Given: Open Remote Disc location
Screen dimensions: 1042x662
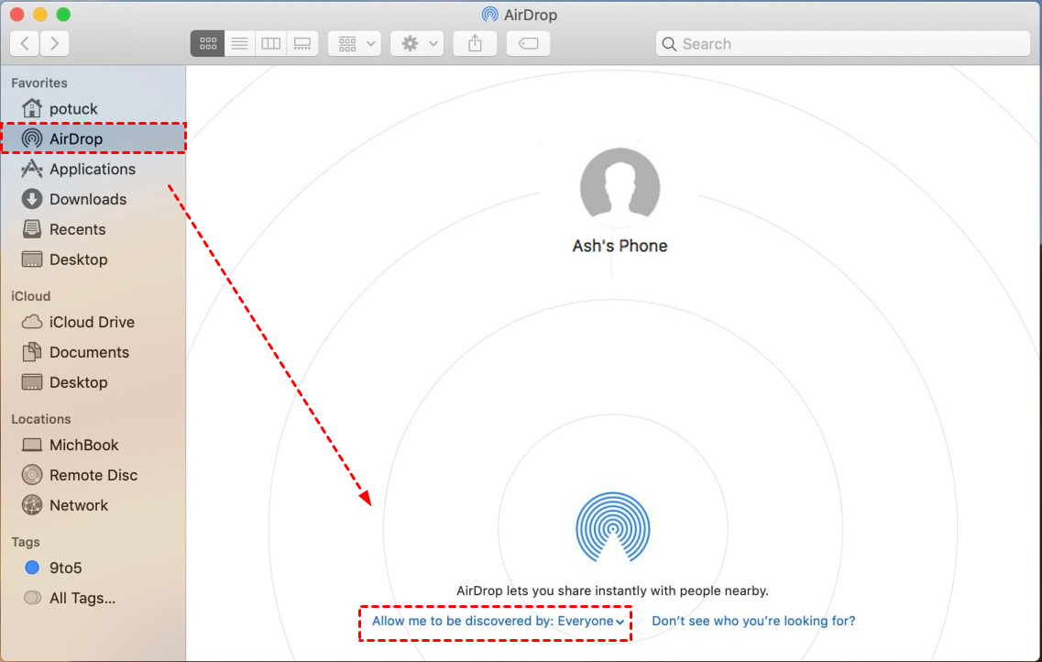Looking at the screenshot, I should [93, 475].
